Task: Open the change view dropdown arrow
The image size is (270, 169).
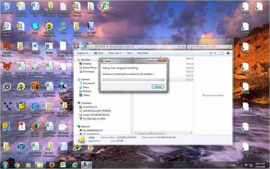Action: pyautogui.click(x=215, y=53)
